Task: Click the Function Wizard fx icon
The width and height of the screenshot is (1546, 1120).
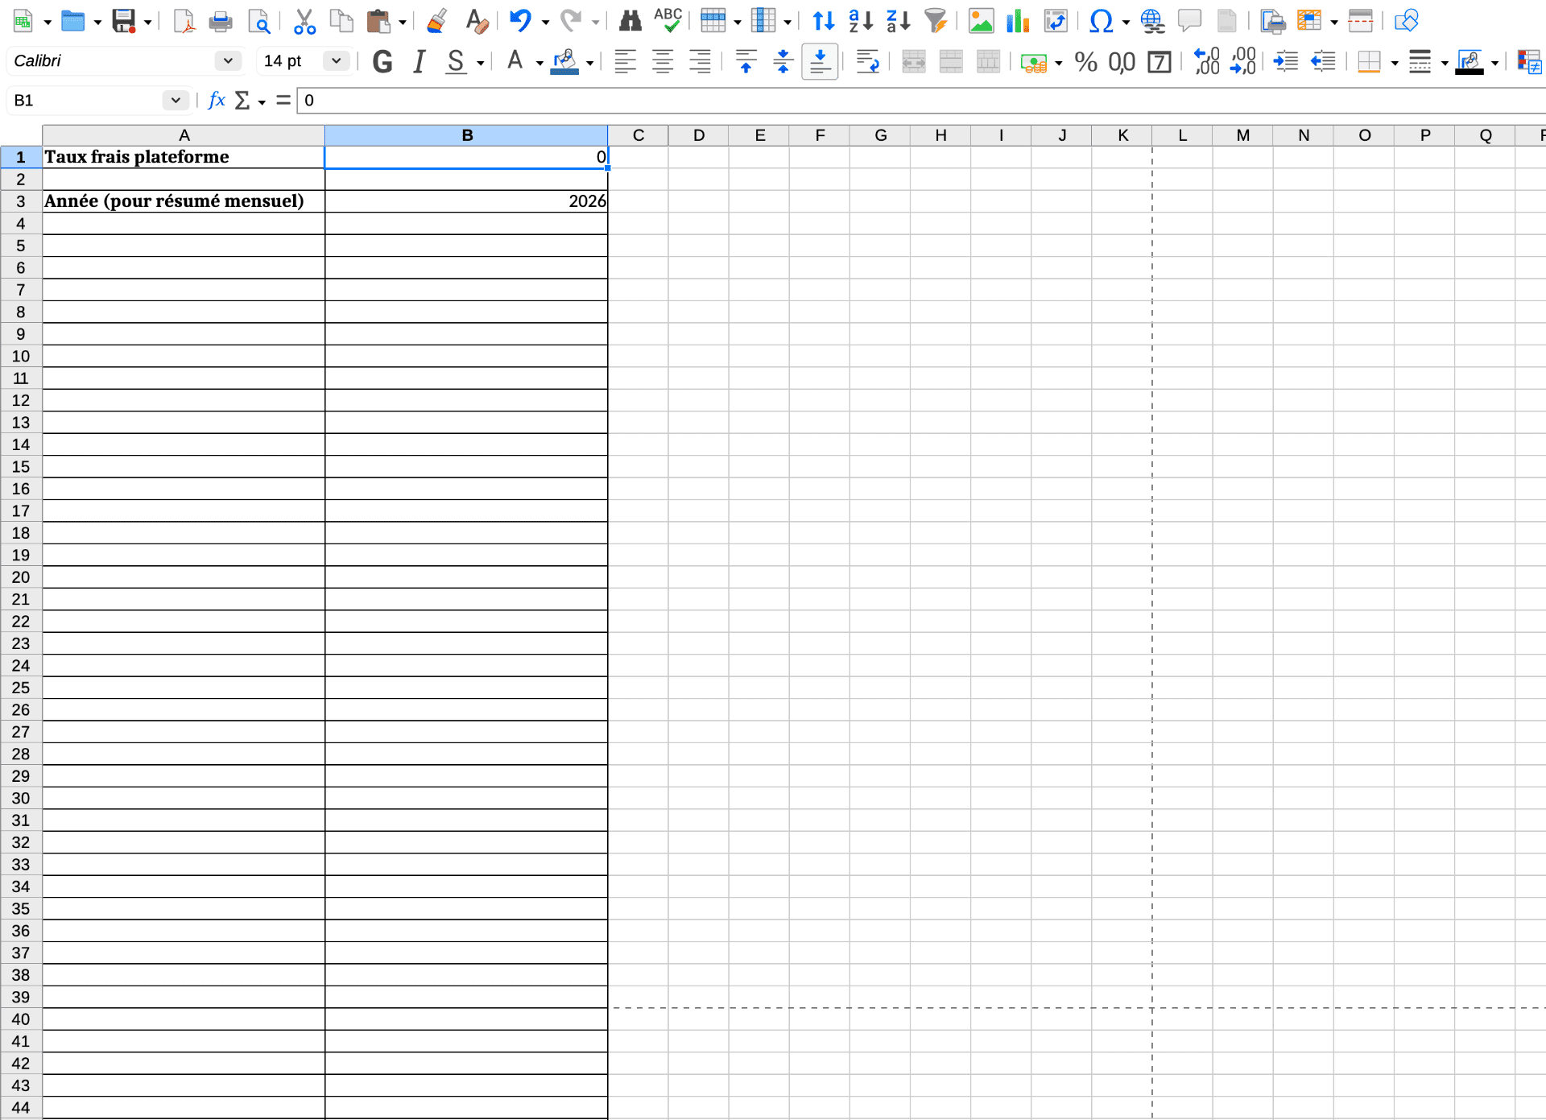Action: coord(216,100)
